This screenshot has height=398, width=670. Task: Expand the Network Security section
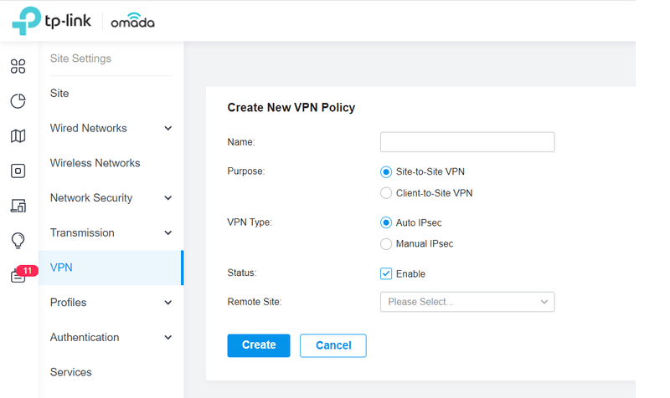(x=111, y=198)
